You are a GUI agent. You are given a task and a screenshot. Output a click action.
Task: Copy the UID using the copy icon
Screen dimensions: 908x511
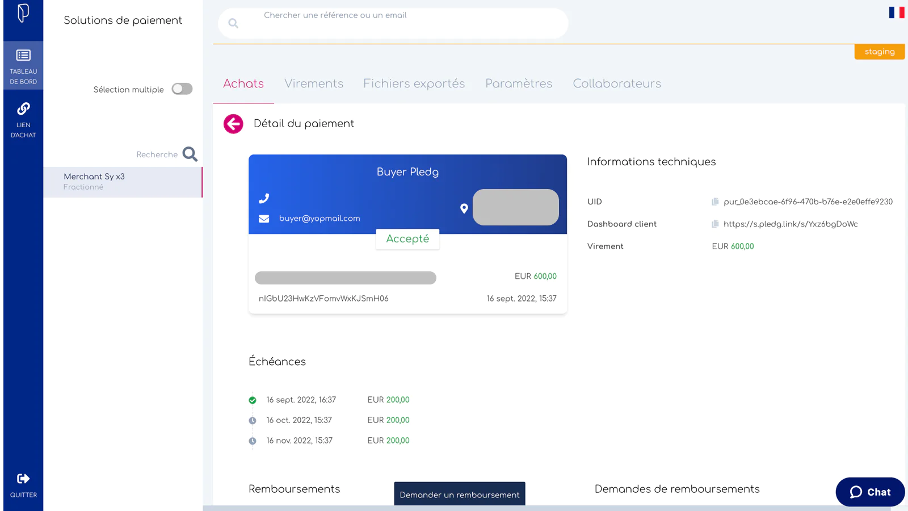click(715, 202)
